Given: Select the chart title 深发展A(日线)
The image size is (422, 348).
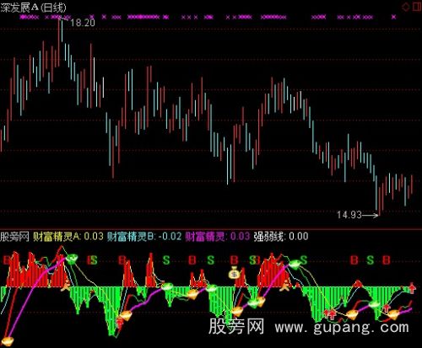Looking at the screenshot, I should point(33,8).
